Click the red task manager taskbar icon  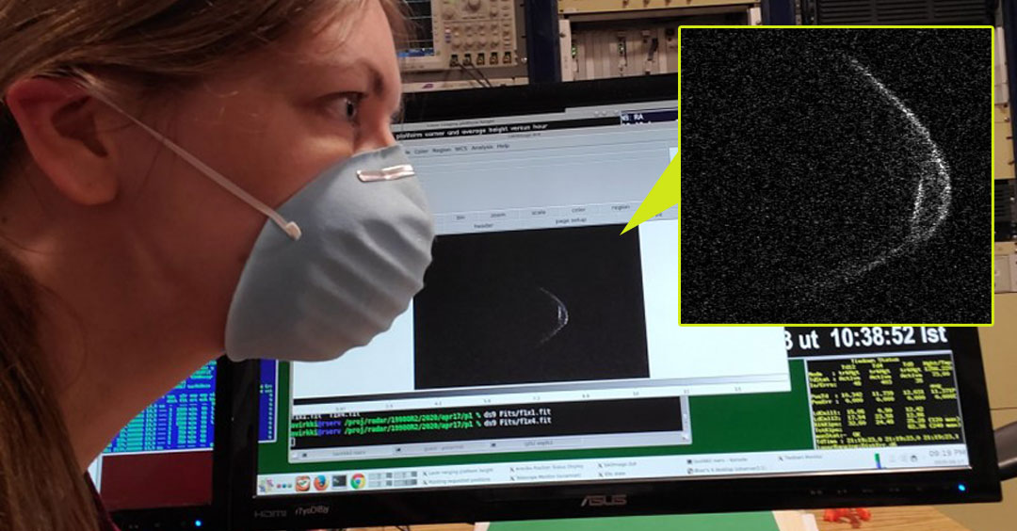302,484
